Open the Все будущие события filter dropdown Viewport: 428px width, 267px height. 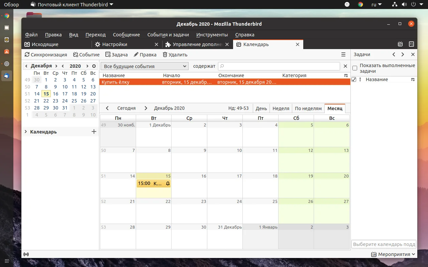144,66
